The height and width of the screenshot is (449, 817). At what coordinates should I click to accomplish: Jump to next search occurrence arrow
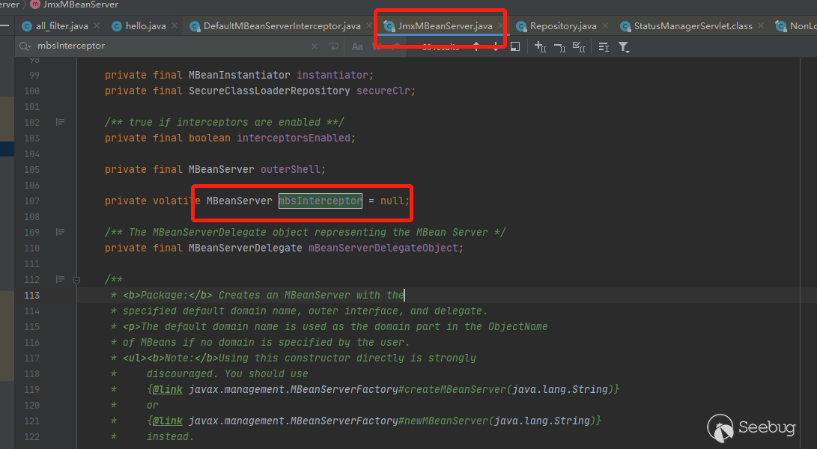point(496,46)
